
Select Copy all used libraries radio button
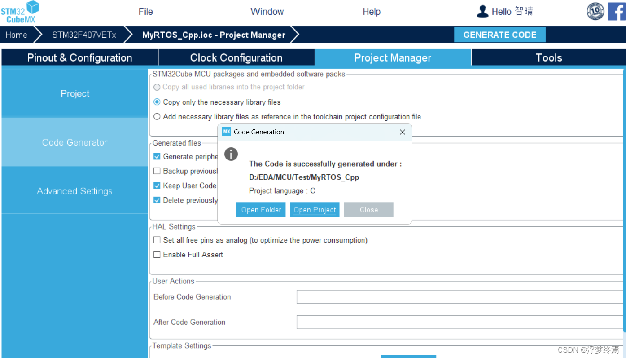(157, 87)
